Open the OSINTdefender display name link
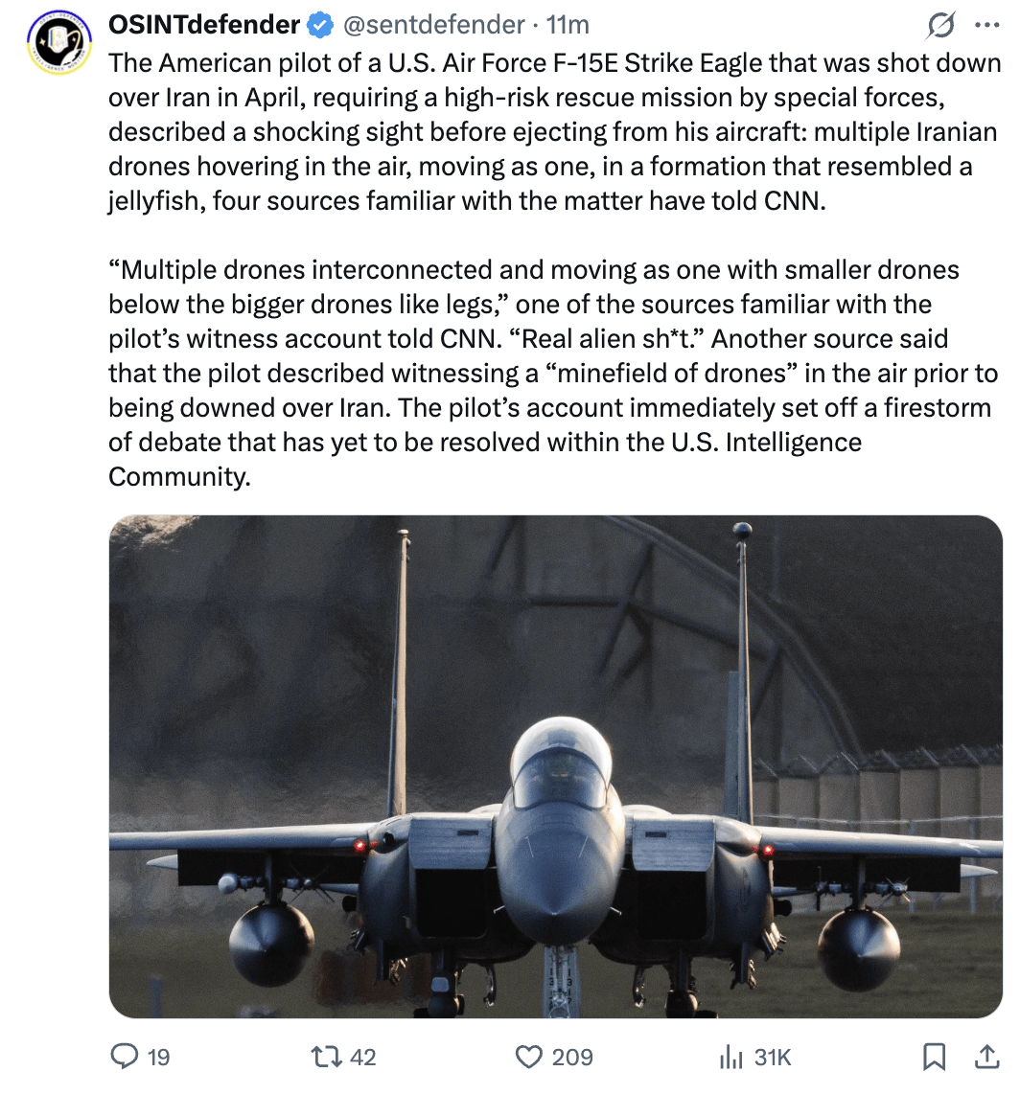1020x1094 pixels. [204, 24]
